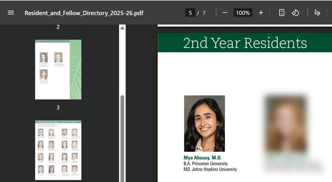Click the thumbnail panel scrollbar handle
The image size is (332, 182).
pyautogui.click(x=122, y=138)
